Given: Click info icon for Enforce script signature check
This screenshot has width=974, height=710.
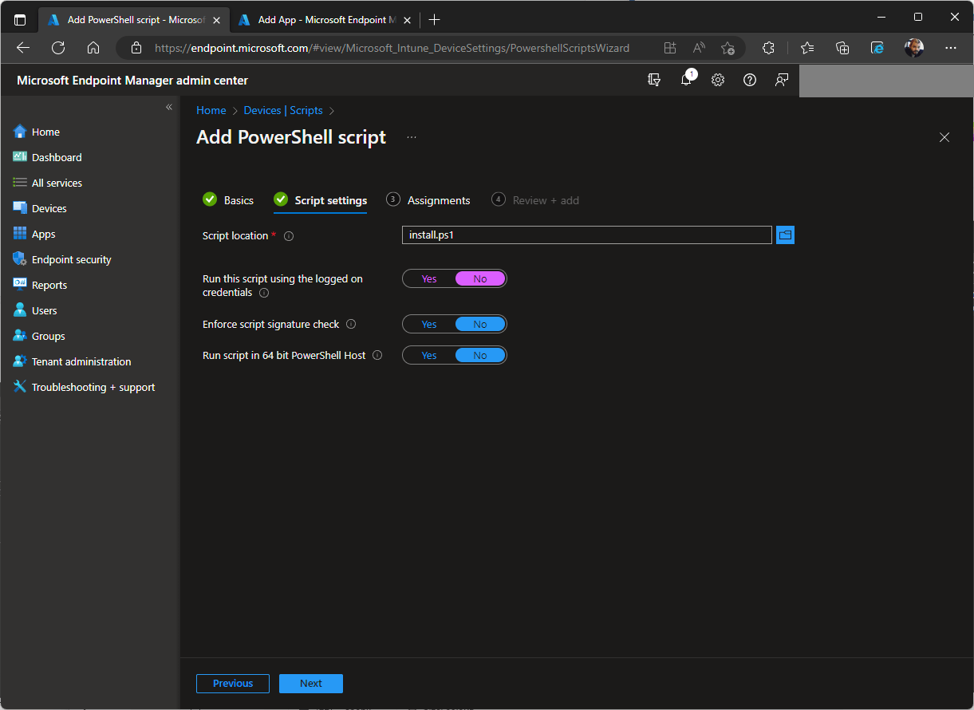Looking at the screenshot, I should click(x=351, y=325).
